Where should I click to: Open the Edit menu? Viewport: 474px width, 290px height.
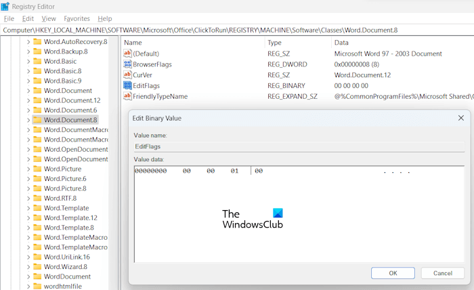28,19
